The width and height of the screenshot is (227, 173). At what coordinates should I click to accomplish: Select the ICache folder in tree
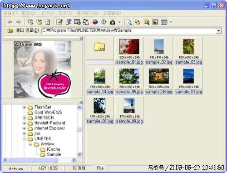coord(54,149)
